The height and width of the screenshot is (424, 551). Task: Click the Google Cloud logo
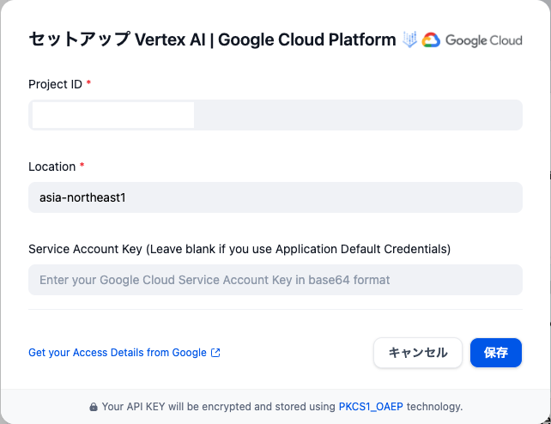point(472,40)
